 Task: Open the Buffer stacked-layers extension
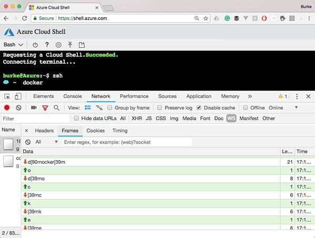coord(237,18)
